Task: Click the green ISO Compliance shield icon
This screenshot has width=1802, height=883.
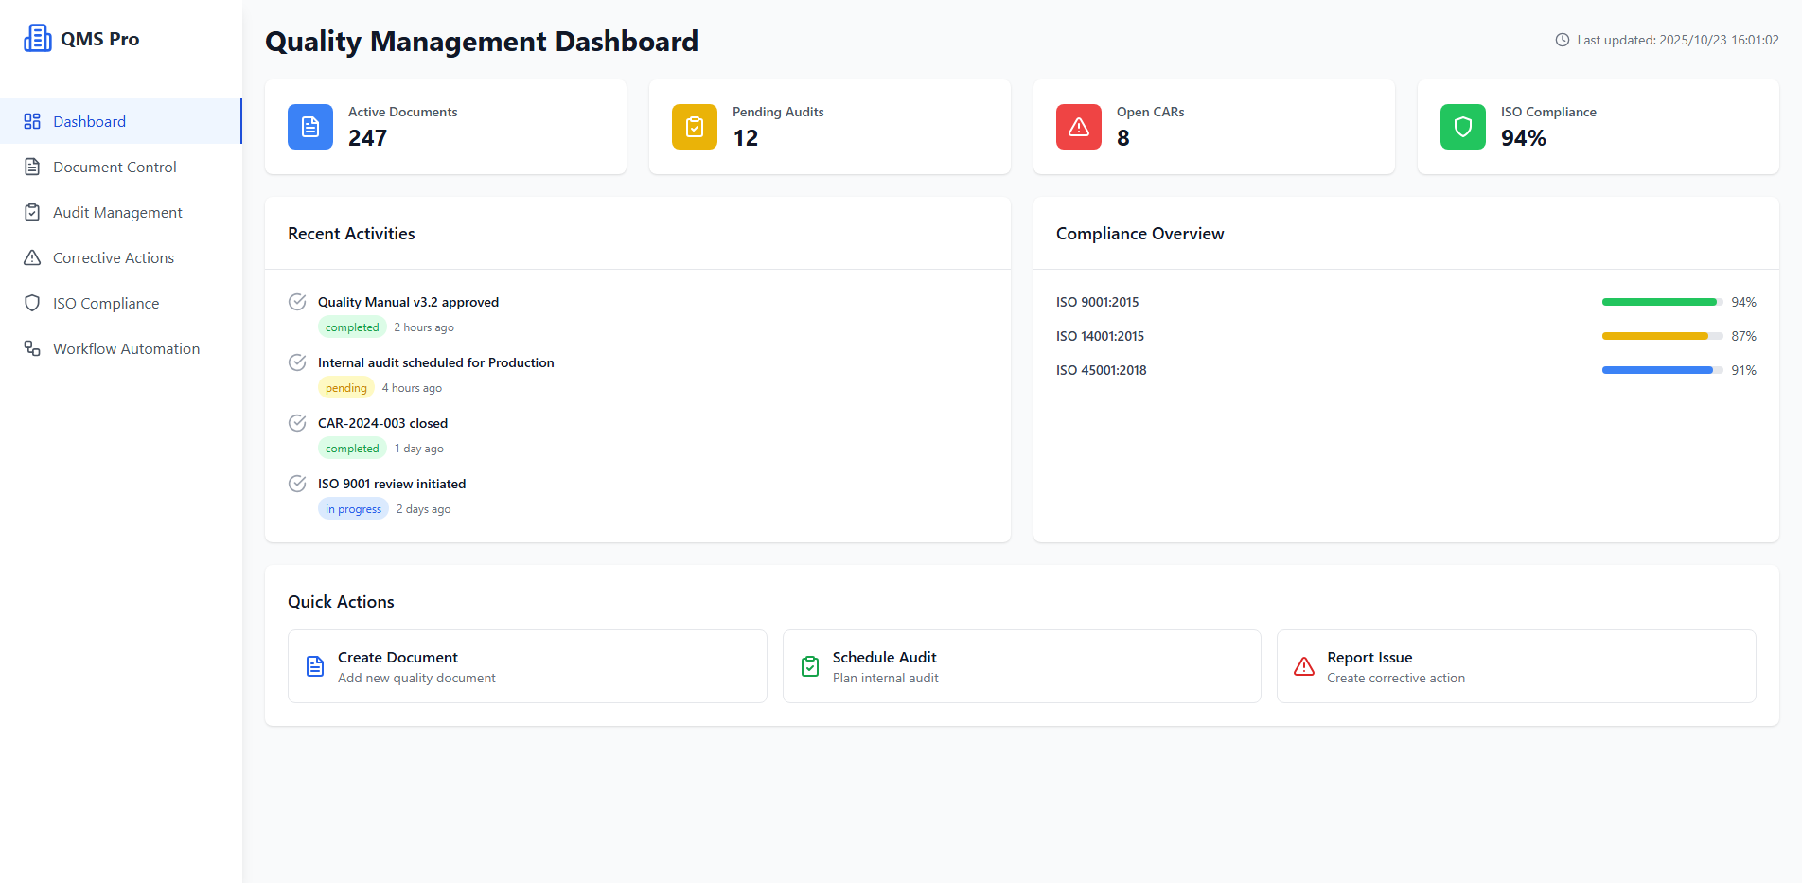Action: 1463,127
